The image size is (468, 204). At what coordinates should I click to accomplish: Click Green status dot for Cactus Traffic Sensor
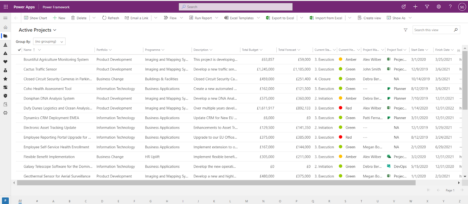pos(340,69)
